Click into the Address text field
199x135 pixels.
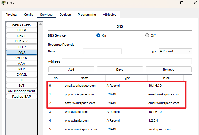pos(127,61)
